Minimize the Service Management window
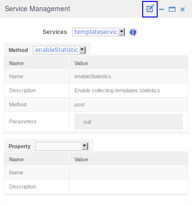The width and height of the screenshot is (192, 205). pyautogui.click(x=162, y=9)
